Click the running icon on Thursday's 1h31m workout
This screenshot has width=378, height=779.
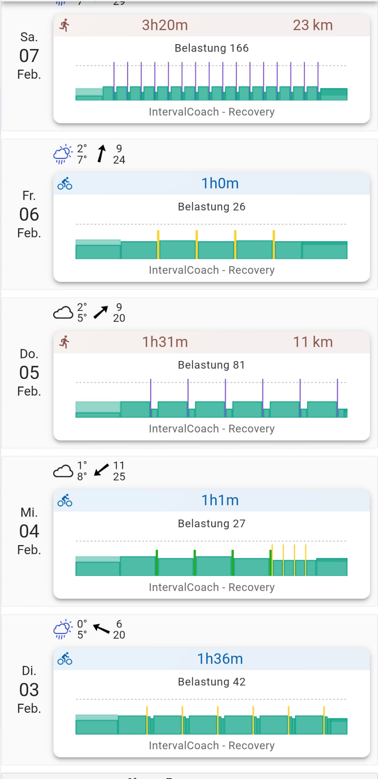pyautogui.click(x=65, y=342)
